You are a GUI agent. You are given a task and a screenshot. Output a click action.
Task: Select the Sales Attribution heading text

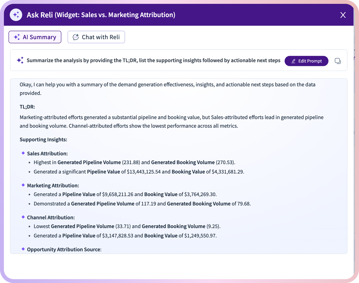point(47,154)
